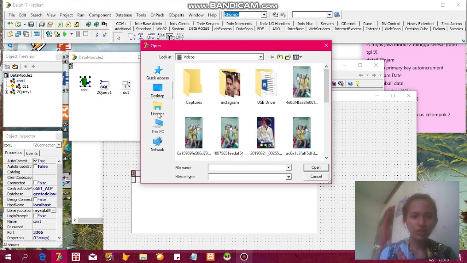Select video 20190321_00255

(266, 136)
